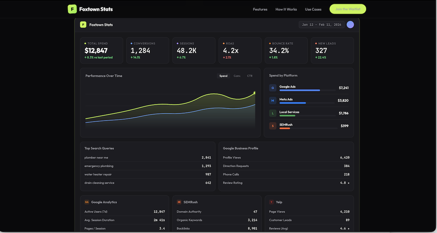Open the Jan 12 - Feb 11 date range picker
Screen dimensions: 437x233
[322, 25]
